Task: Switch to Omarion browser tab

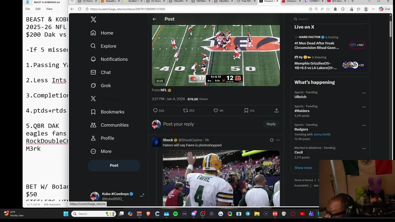Action: [x=291, y=1]
